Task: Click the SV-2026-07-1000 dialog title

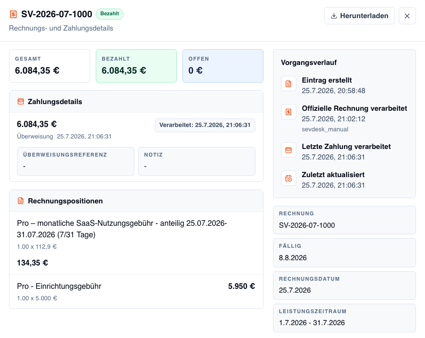Action: [57, 14]
